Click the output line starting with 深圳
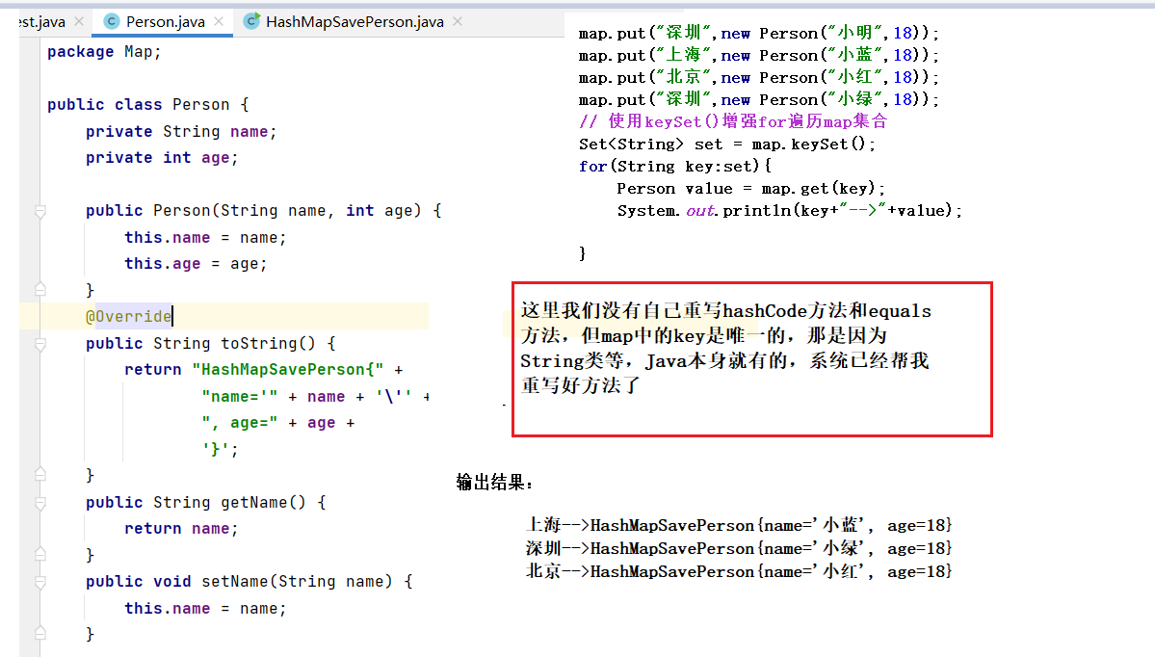The width and height of the screenshot is (1155, 657). (x=739, y=548)
